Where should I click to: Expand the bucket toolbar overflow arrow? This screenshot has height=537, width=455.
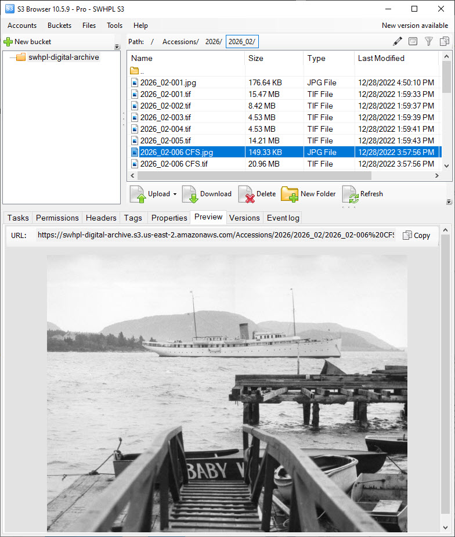coord(117,46)
